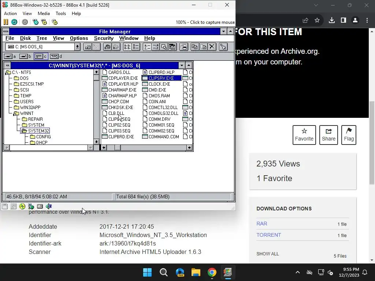Click the Favorite button on Archive.org
This screenshot has height=281, width=375.
click(x=304, y=135)
